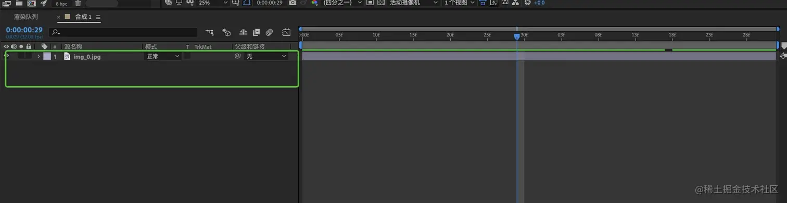Open the (四分之一) resolution dropdown
This screenshot has height=203, width=787.
(342, 3)
